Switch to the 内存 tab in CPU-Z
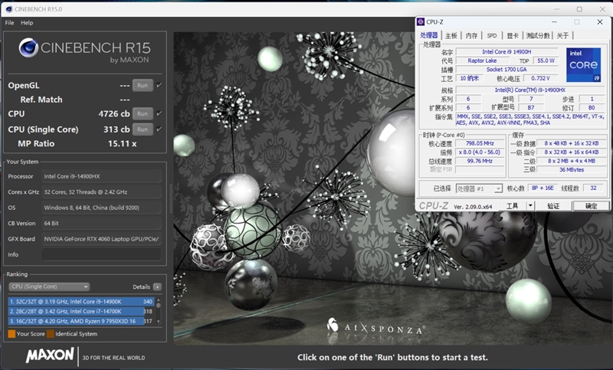 pos(471,35)
